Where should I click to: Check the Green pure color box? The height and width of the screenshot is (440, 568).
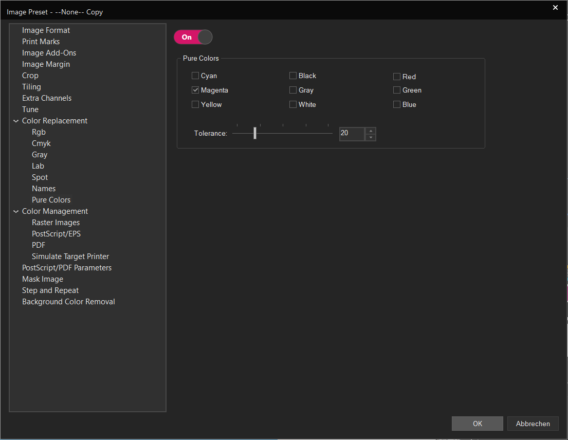click(x=397, y=90)
